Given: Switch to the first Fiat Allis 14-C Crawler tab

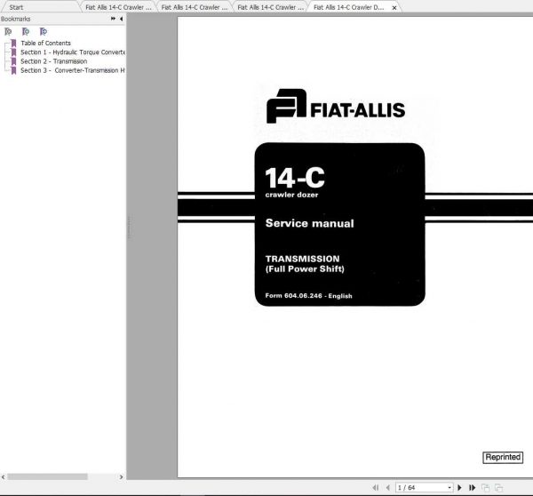Looking at the screenshot, I should (118, 7).
